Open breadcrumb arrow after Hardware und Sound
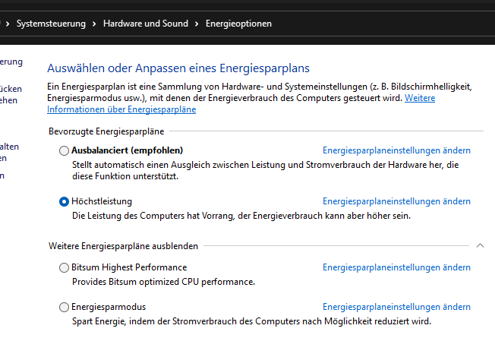The image size is (495, 338). 197,24
